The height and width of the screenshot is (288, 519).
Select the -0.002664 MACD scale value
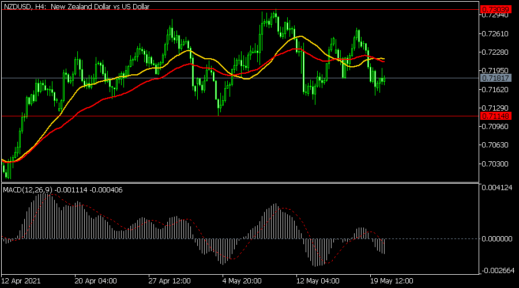497,271
